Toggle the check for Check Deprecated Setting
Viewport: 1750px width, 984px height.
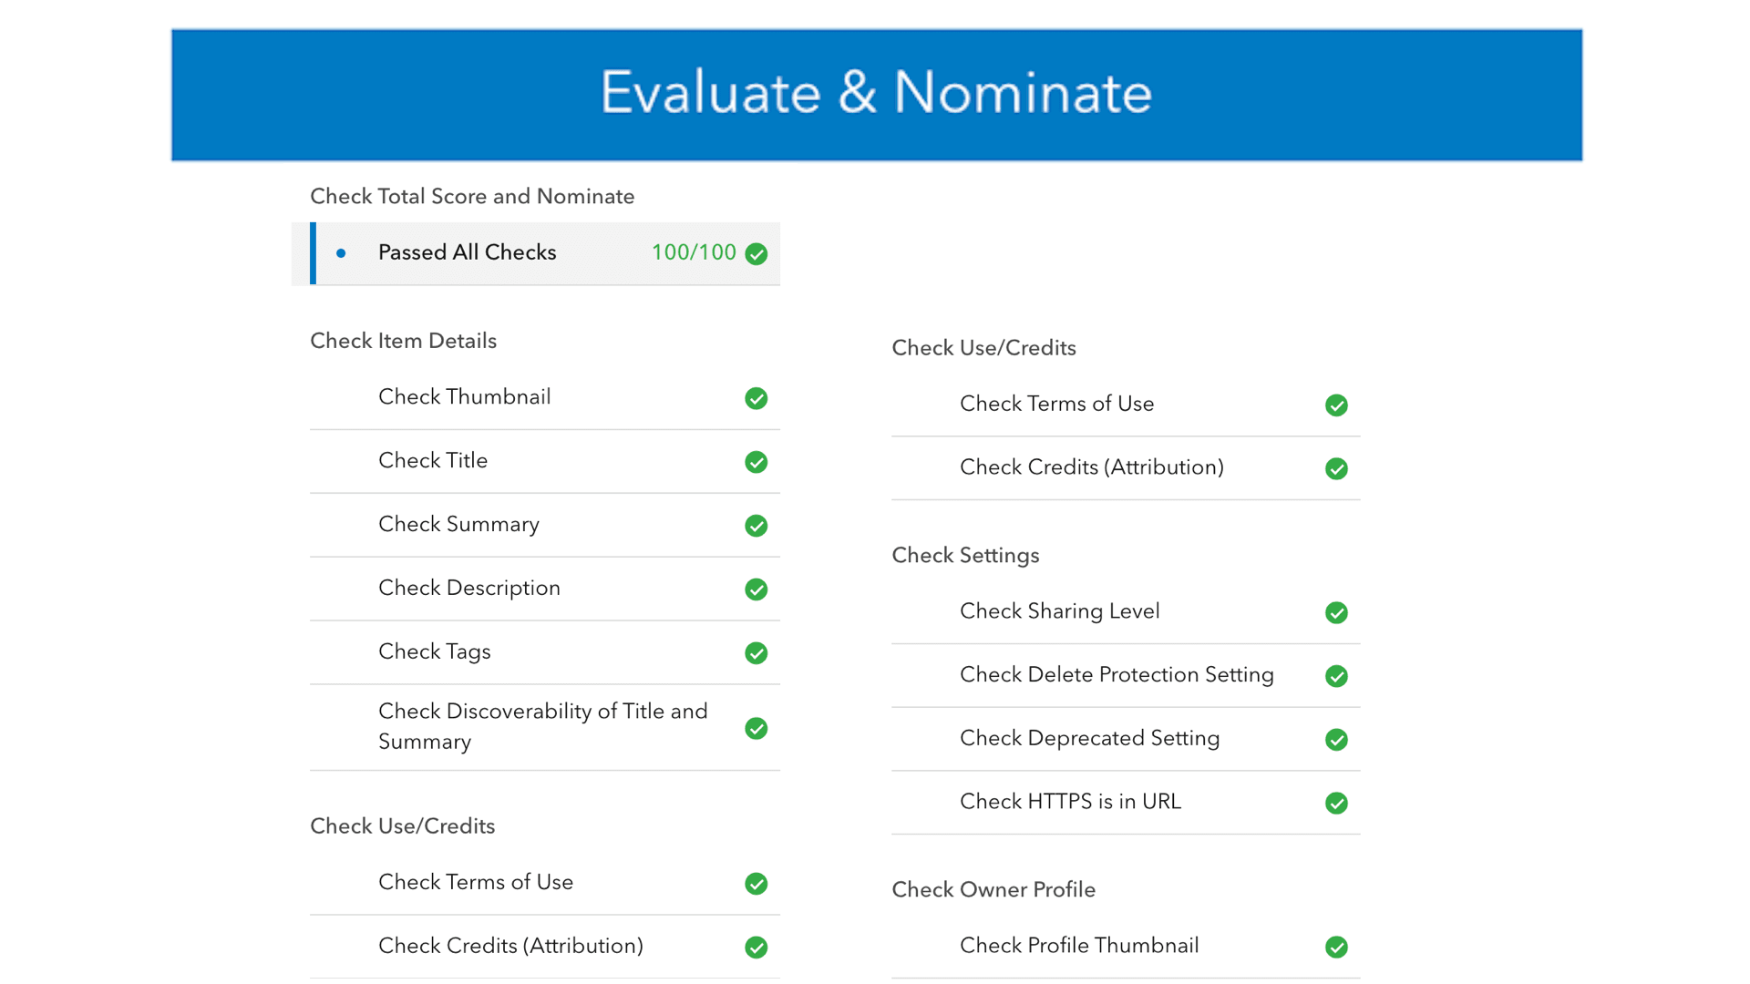[1337, 739]
